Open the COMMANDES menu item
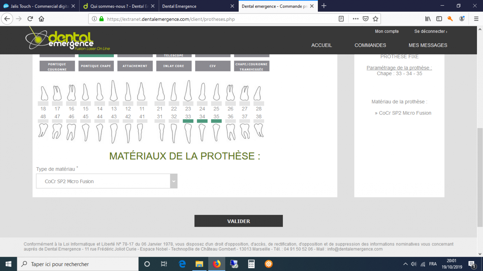 tap(370, 45)
